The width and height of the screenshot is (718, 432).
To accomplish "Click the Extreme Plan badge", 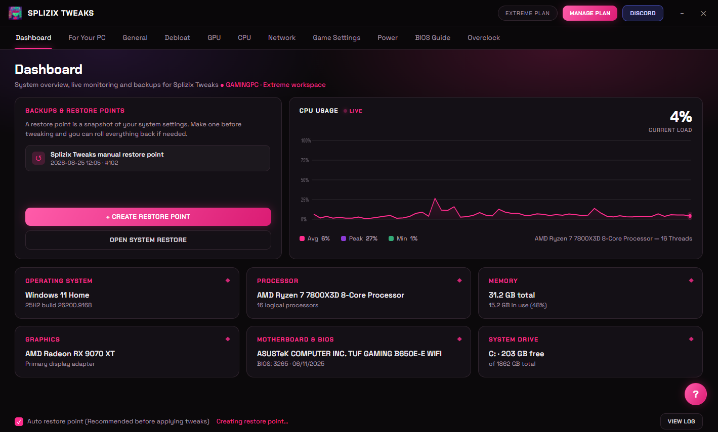I will (x=527, y=13).
